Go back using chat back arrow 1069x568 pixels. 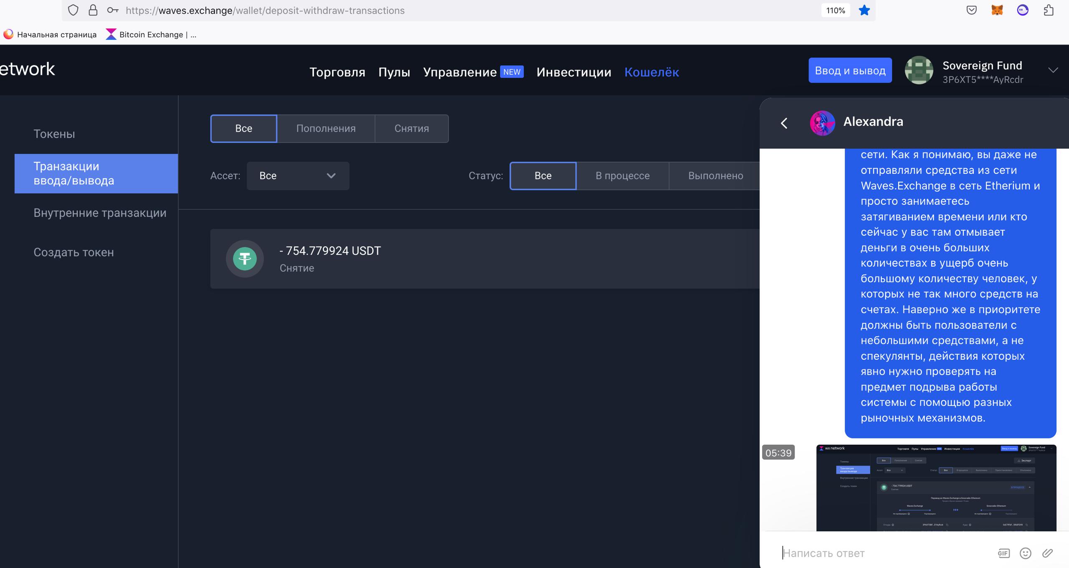[784, 123]
